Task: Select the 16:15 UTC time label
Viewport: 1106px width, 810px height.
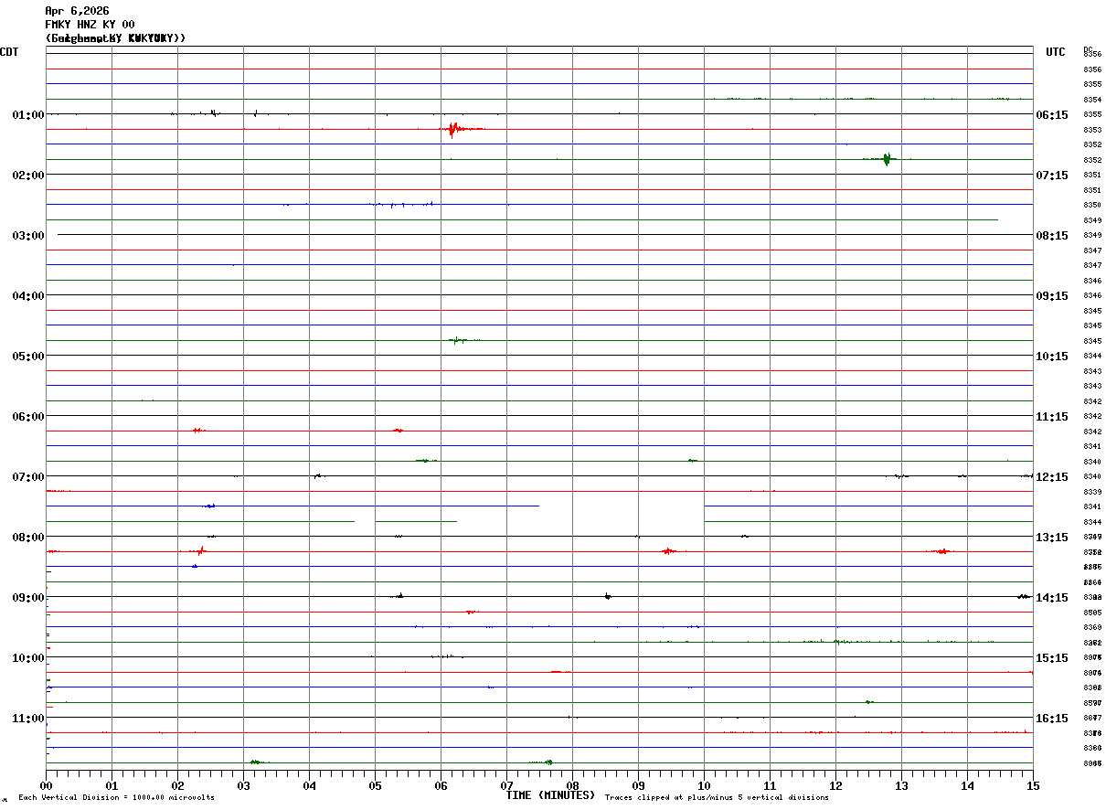Action: [x=1052, y=718]
